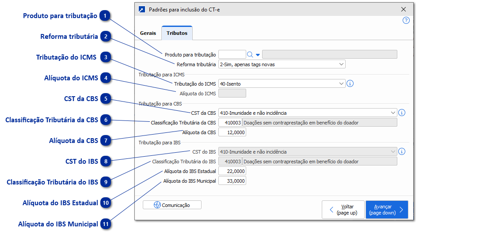This screenshot has height=237, width=480.
Task: Click the product description field beside the search
Action: pyautogui.click(x=330, y=54)
